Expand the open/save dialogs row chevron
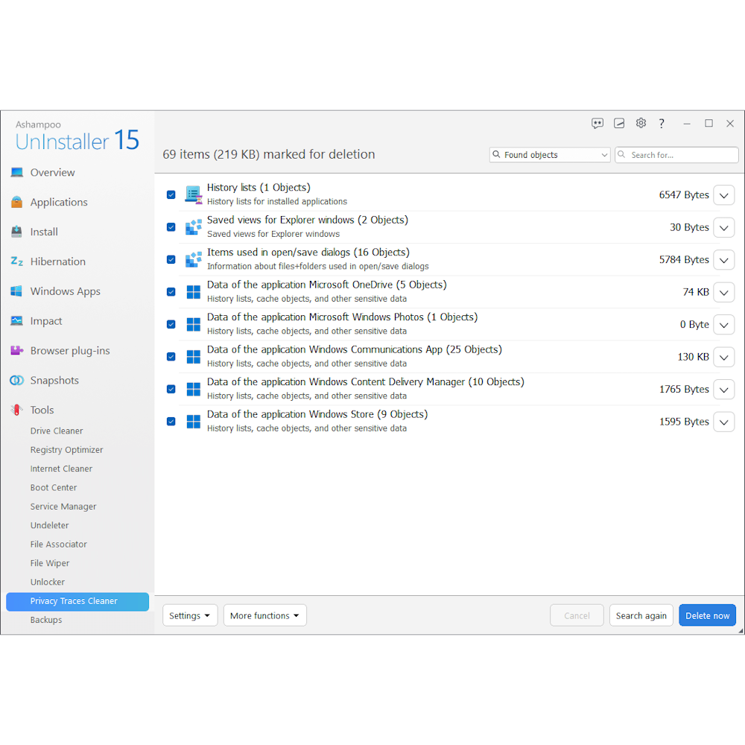The width and height of the screenshot is (745, 745). click(x=723, y=260)
